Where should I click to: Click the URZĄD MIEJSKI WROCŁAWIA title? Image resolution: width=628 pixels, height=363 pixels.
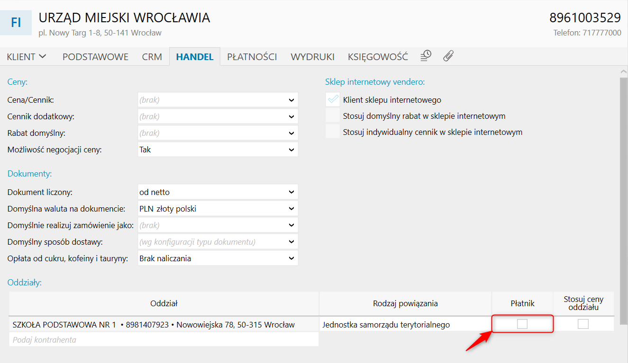124,18
